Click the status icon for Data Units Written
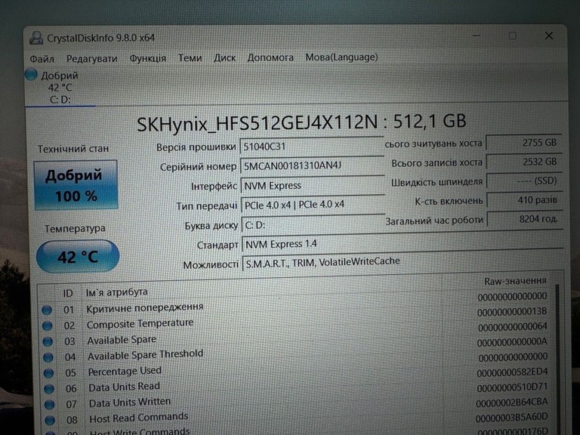The height and width of the screenshot is (435, 580). [49, 405]
